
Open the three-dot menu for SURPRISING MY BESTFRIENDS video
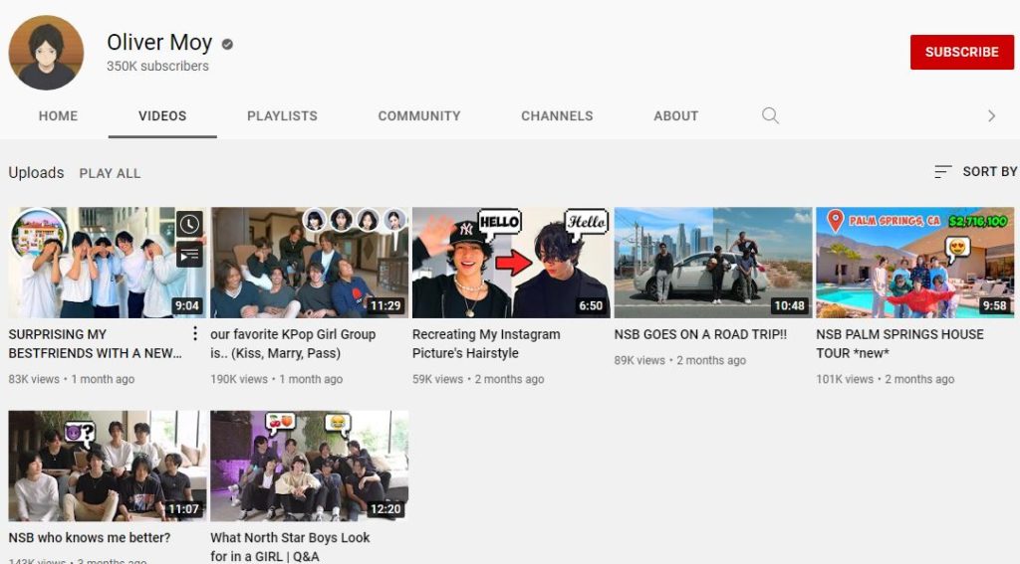coord(195,334)
